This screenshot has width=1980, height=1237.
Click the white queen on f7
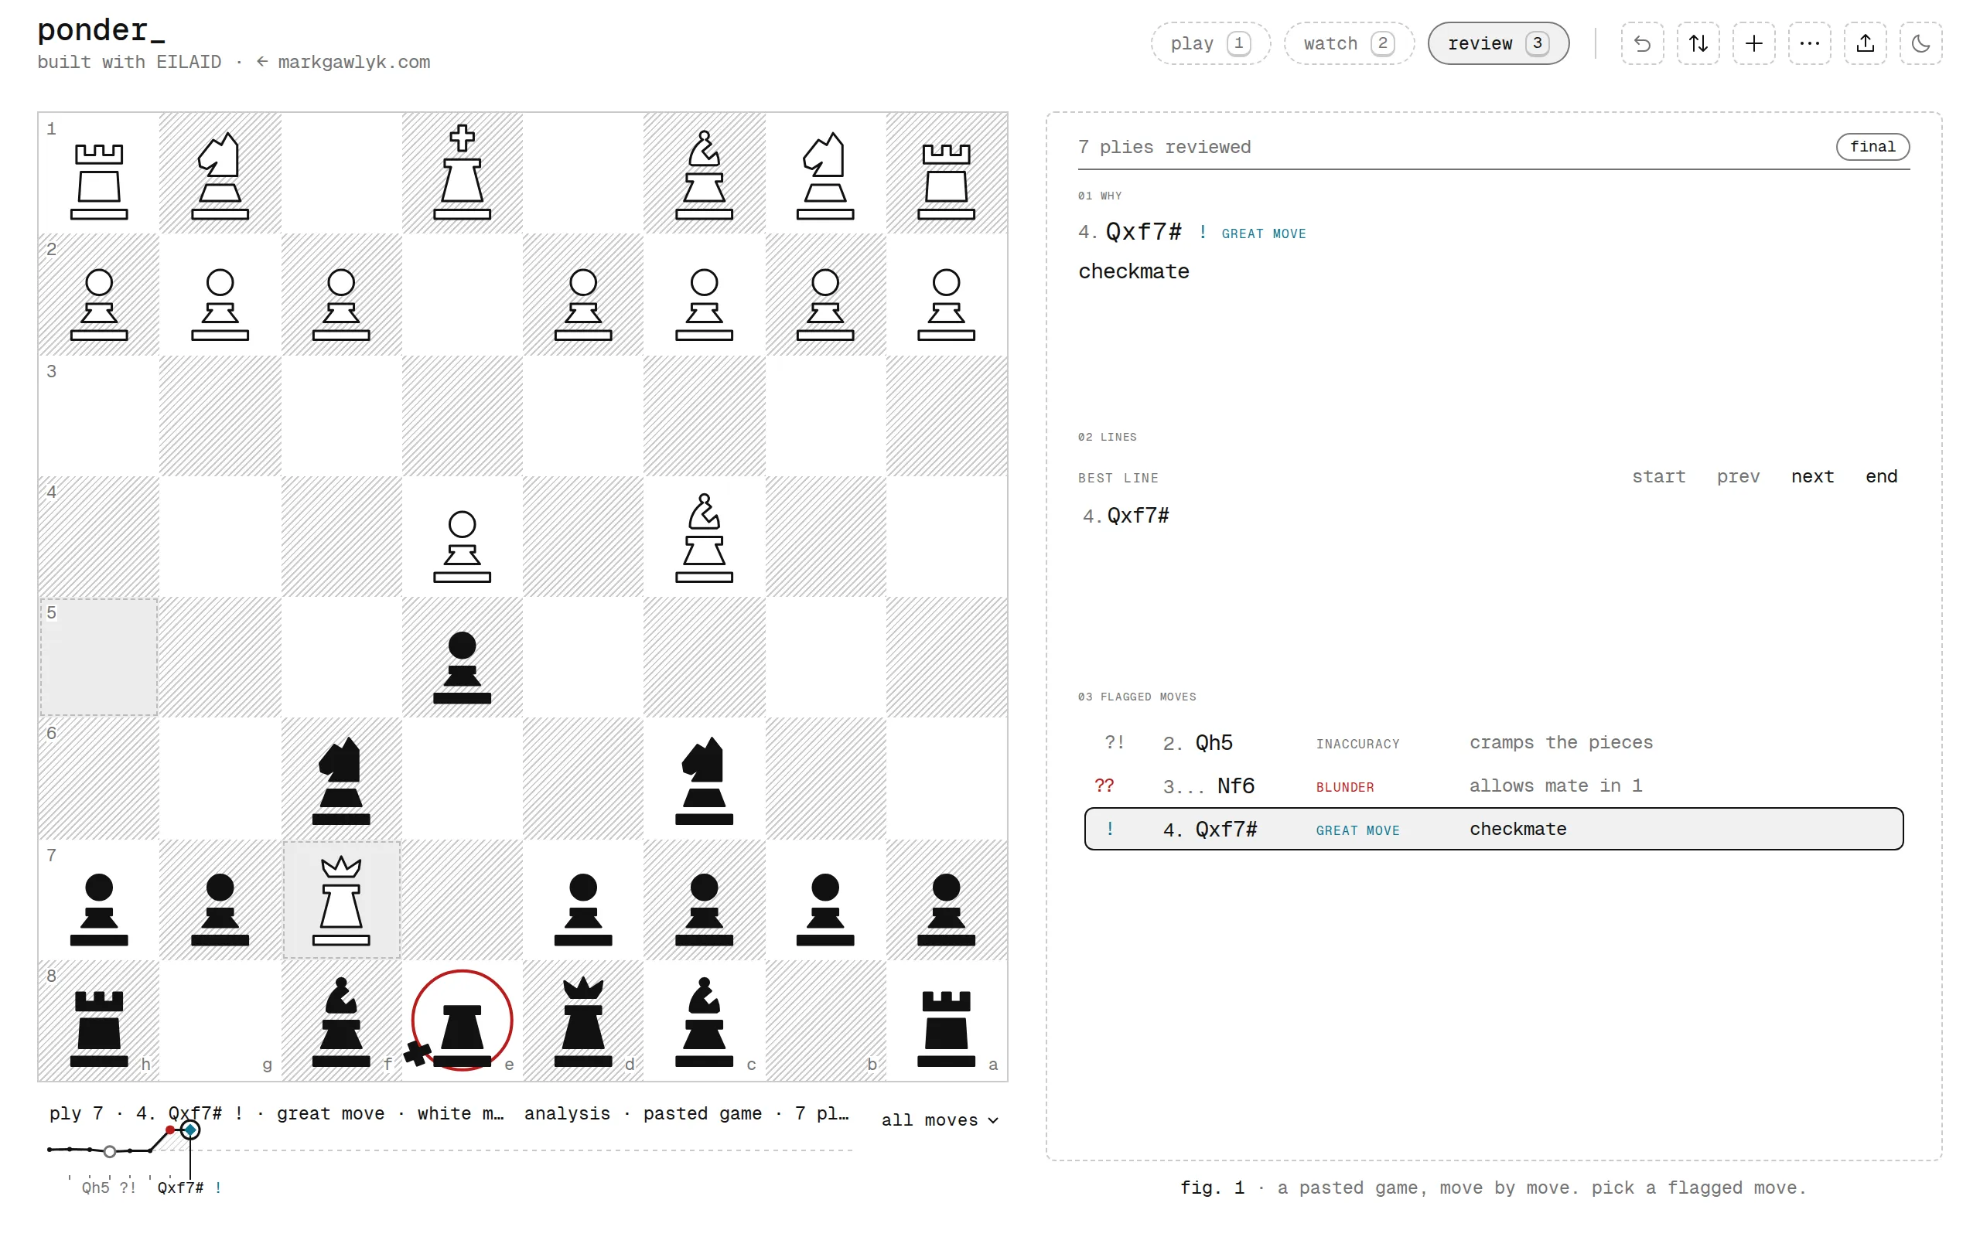pos(341,900)
